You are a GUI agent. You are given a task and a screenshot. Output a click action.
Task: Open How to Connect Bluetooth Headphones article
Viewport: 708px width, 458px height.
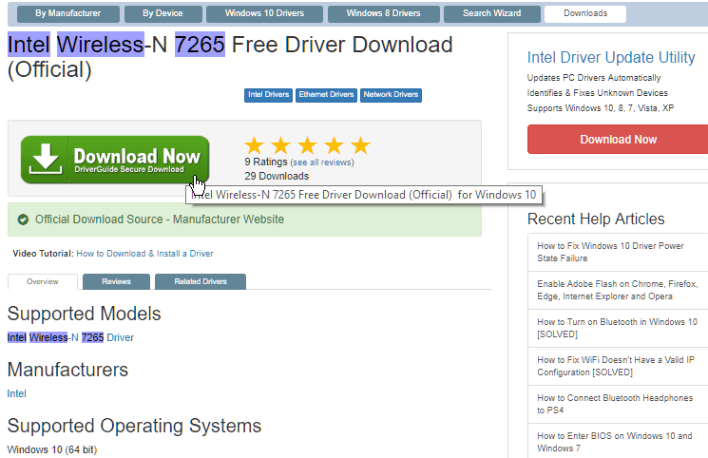615,404
